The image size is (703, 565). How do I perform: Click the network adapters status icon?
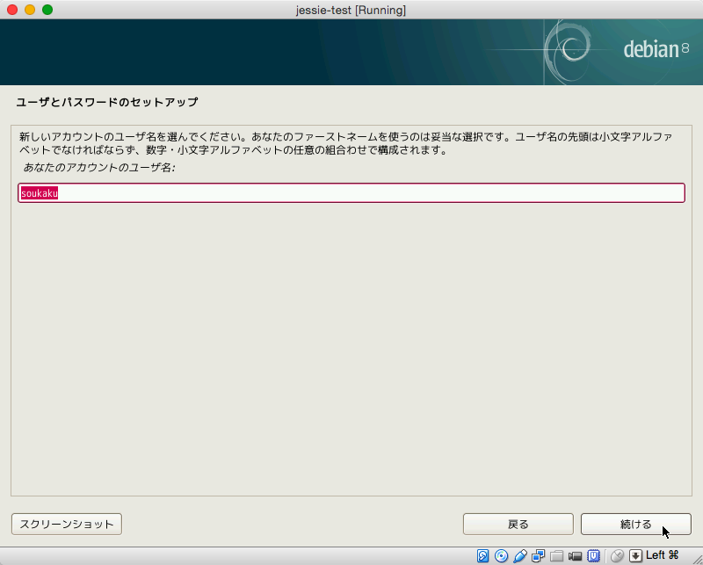tap(538, 555)
